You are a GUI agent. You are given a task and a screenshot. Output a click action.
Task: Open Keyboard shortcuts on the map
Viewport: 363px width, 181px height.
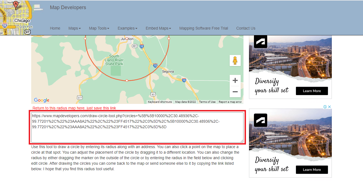[x=160, y=102]
